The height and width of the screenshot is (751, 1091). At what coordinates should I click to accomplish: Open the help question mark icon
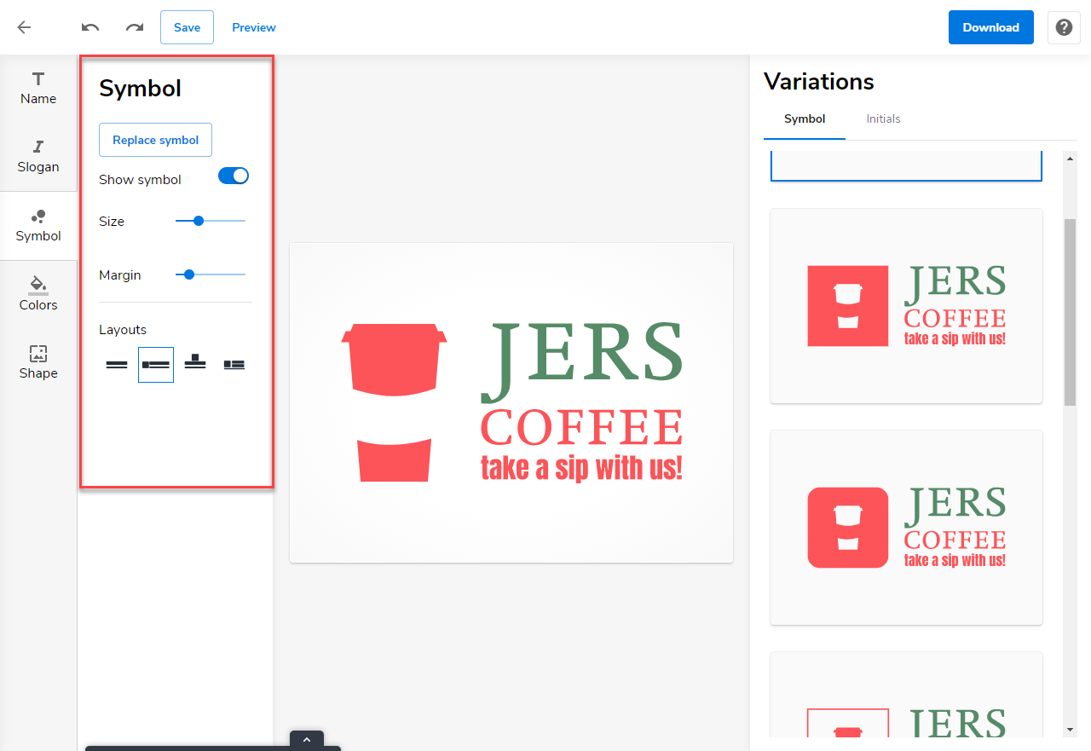pos(1064,27)
